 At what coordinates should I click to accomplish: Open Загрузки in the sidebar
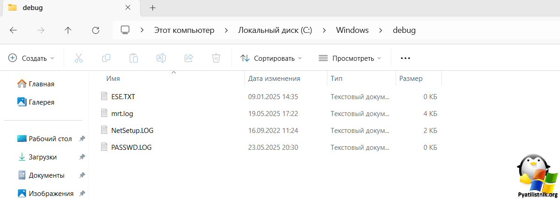tap(43, 157)
